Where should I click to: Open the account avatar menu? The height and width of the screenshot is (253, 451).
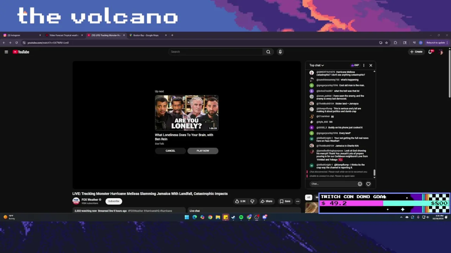click(441, 52)
